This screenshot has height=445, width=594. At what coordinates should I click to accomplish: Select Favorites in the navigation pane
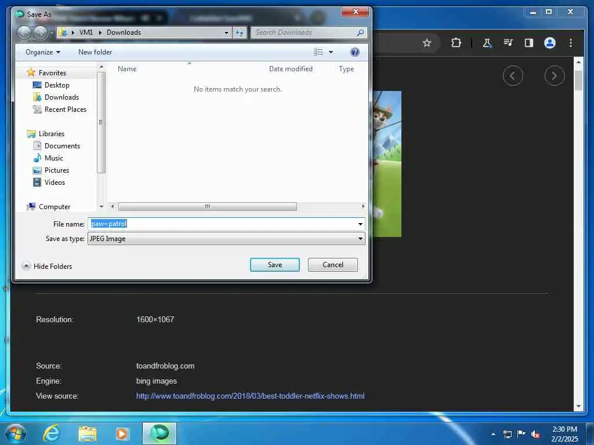click(x=52, y=72)
